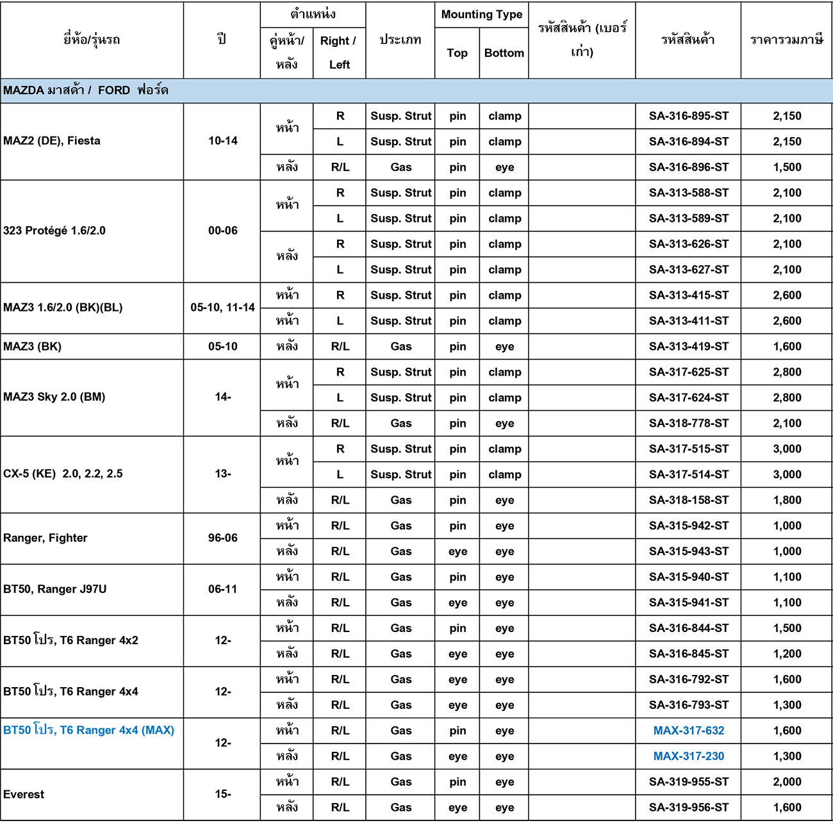Viewport: 833px width, 823px height.
Task: Click product code SA-317-515-ST
Action: [x=688, y=449]
